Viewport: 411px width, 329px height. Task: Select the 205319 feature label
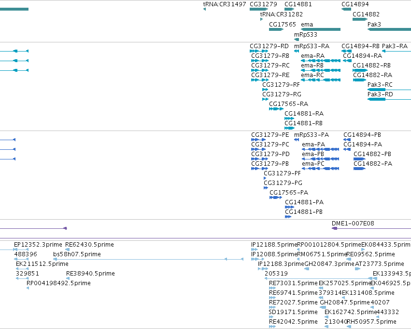point(276,274)
